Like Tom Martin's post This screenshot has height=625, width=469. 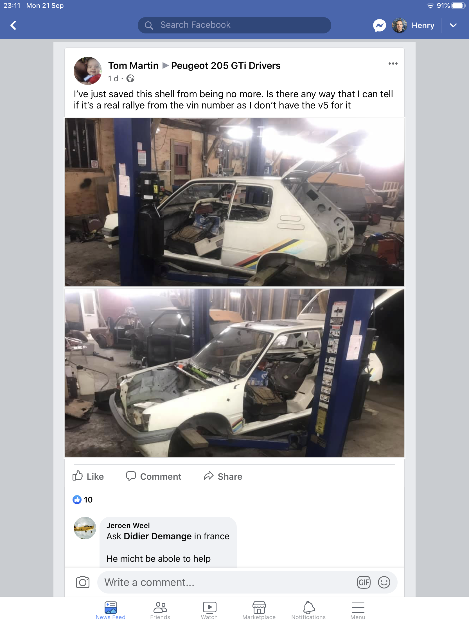point(88,476)
